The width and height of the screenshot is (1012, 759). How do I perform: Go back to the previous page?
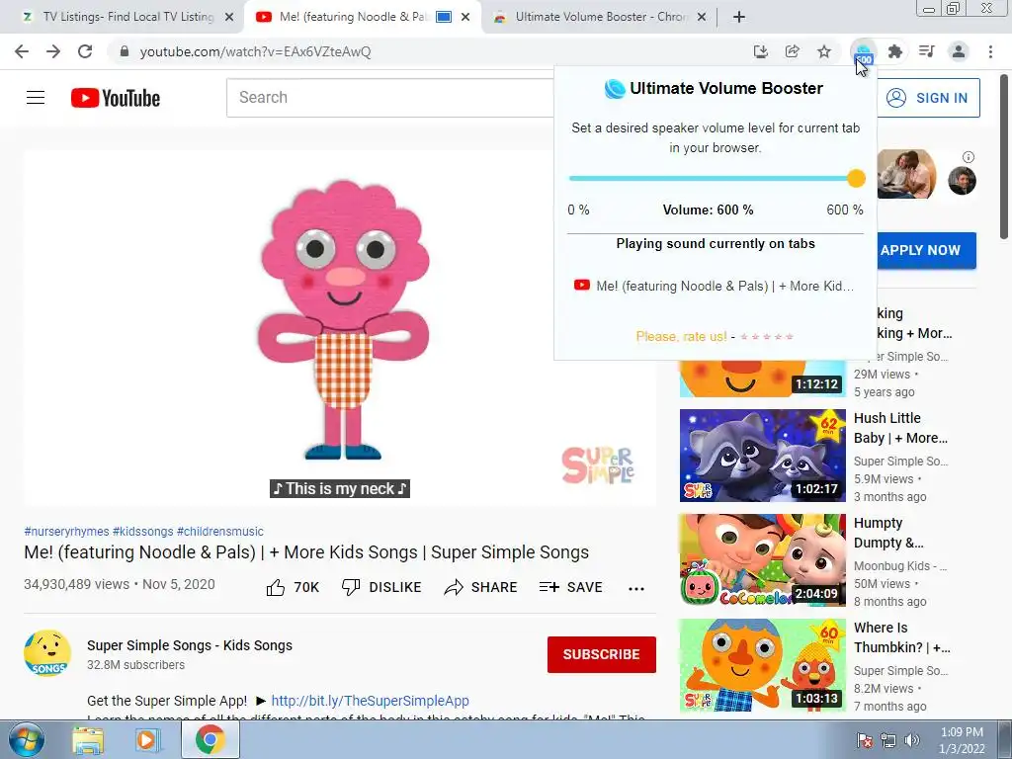[22, 51]
